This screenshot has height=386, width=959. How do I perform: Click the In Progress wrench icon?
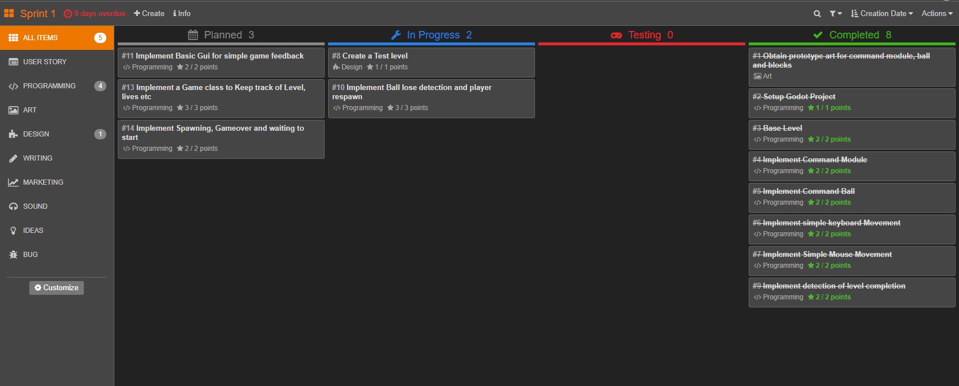click(396, 35)
